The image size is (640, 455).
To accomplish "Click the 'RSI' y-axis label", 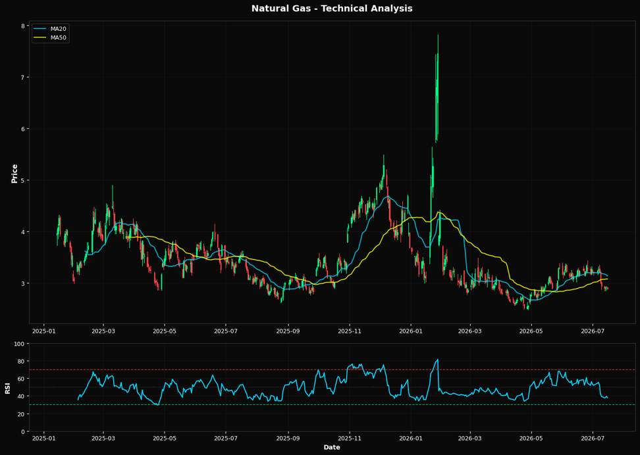I will point(8,387).
